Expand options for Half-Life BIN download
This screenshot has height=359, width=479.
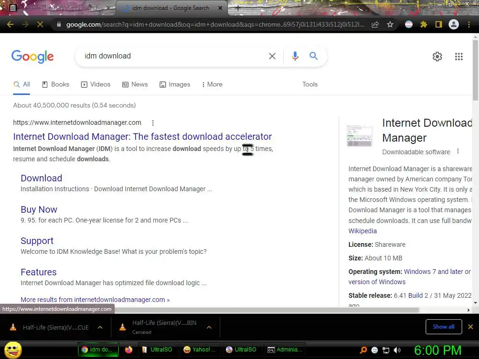(209, 327)
